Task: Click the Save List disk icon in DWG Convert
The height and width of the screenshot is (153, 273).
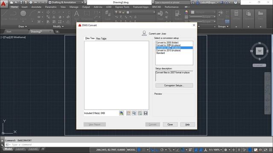Action: 145,113
